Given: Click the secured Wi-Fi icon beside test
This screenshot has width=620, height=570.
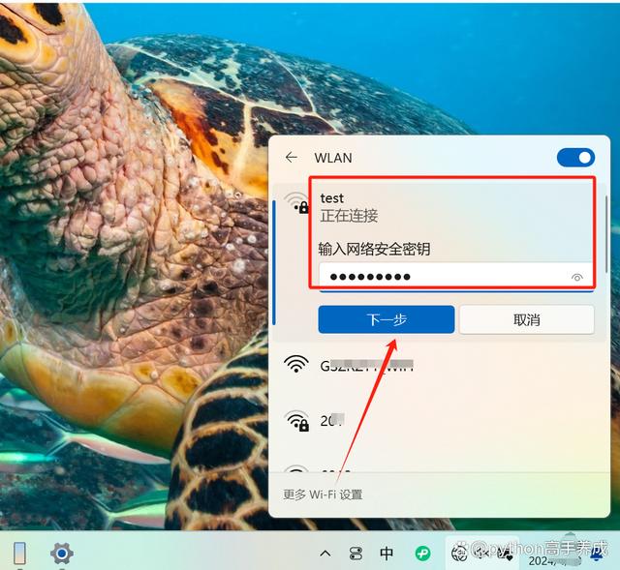Looking at the screenshot, I should point(297,204).
